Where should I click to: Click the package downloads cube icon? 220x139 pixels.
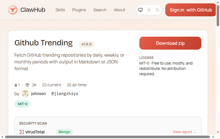tap(27, 85)
